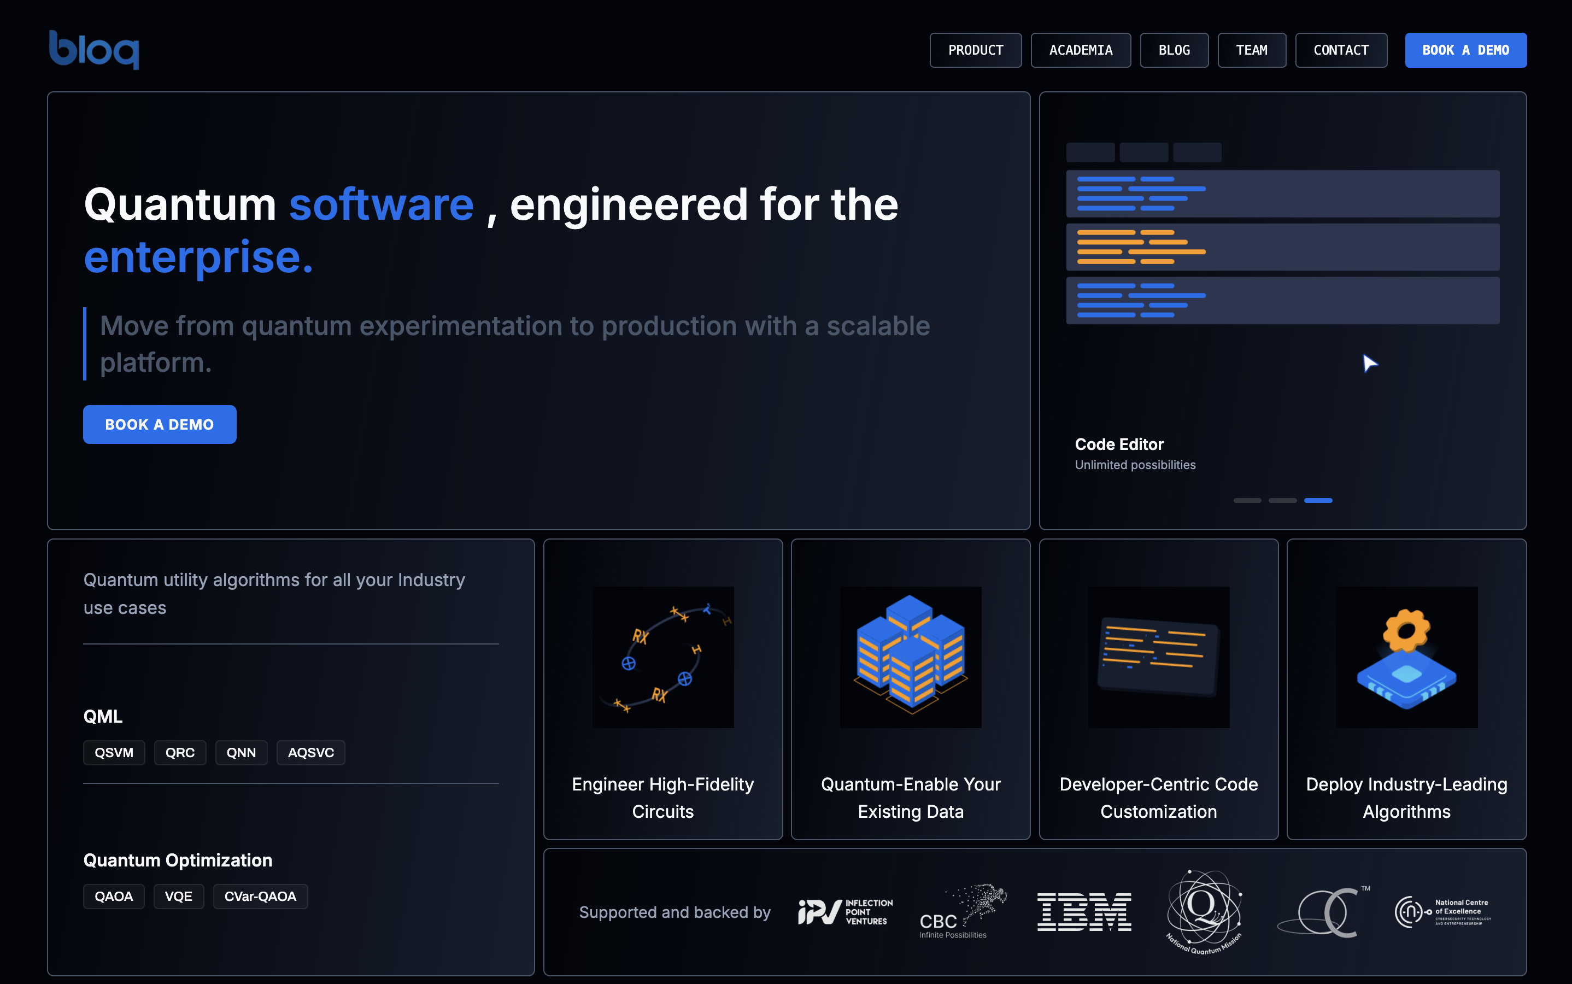The width and height of the screenshot is (1572, 984).
Task: Click the National Centre of Excellence logo
Action: point(1443,912)
